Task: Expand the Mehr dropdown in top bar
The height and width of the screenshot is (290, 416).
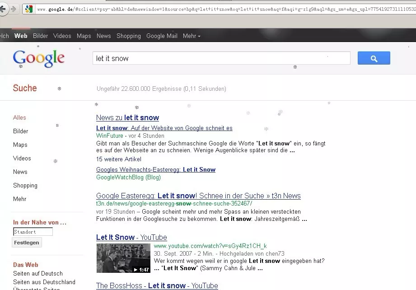Action: coord(191,36)
